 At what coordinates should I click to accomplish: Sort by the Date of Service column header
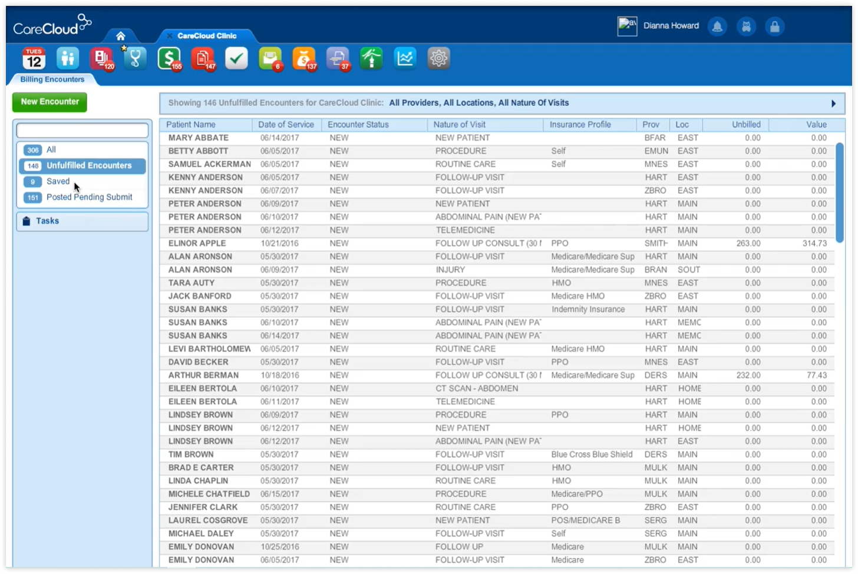(x=287, y=125)
